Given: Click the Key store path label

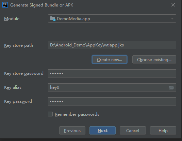Looking at the screenshot, I should (19, 45).
